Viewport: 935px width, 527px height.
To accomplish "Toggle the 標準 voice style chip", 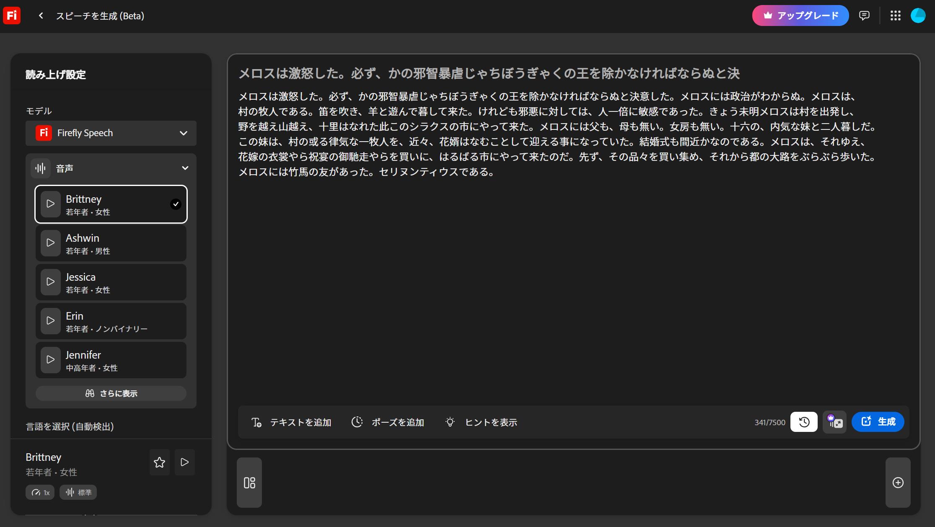I will coord(78,492).
